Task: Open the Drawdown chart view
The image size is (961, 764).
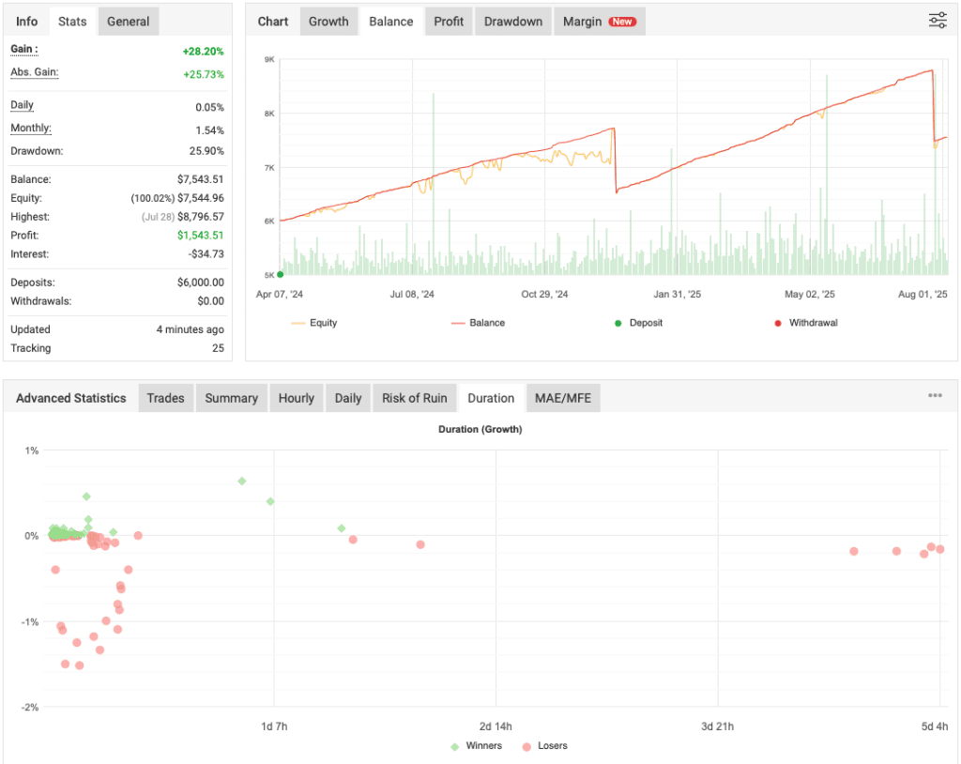Action: 512,21
